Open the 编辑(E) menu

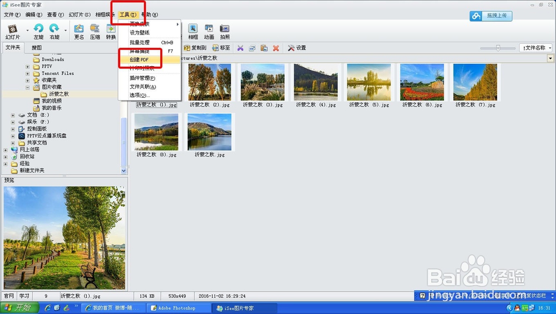[34, 14]
